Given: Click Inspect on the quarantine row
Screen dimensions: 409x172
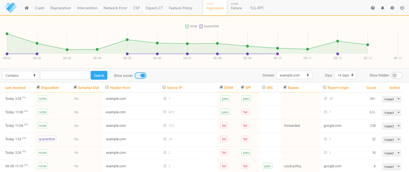Looking at the screenshot, I should pos(389,140).
